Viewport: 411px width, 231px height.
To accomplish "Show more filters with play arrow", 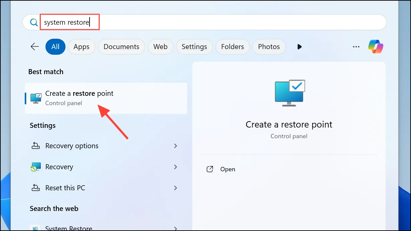I will click(299, 47).
